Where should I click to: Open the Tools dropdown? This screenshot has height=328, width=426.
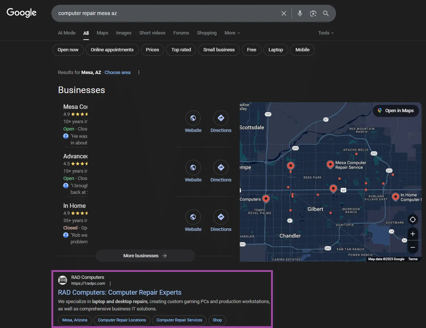pyautogui.click(x=326, y=33)
